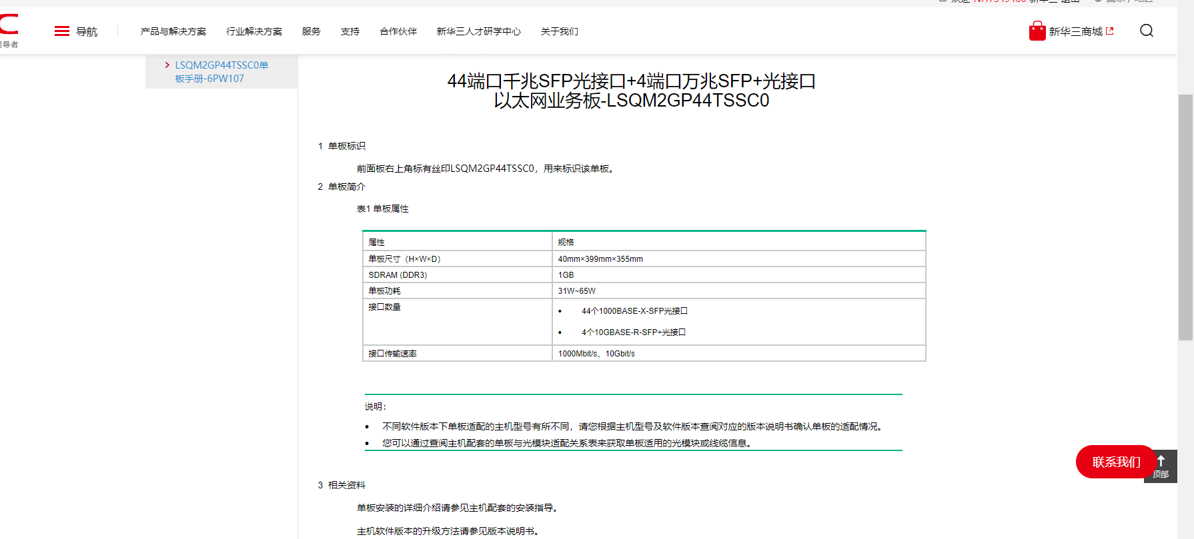Image resolution: width=1194 pixels, height=539 pixels.
Task: Click the value 1GB
Action: click(566, 274)
